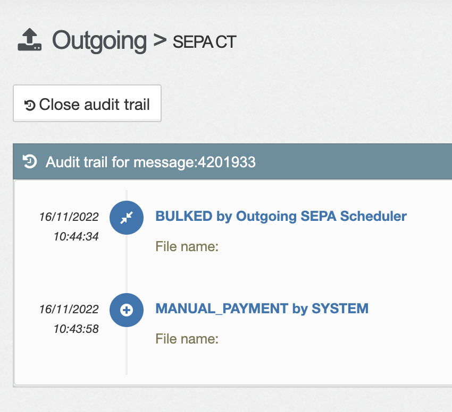Click the plus circle icon for MANUAL_PAYMENT event
The width and height of the screenshot is (452, 412).
pos(126,310)
